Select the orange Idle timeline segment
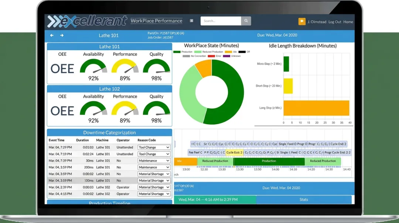Screen dimensions: 399x223 pos(186,161)
